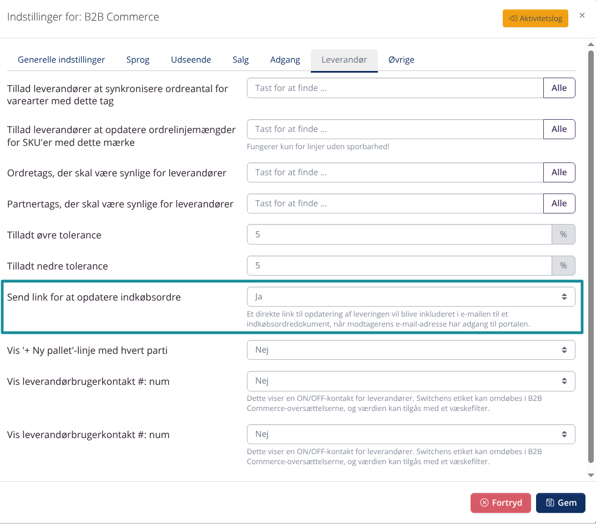Click 'Fungerer kun for linjer uden sporbarhed!' hint
Screen dimensions: 596x524
click(318, 146)
